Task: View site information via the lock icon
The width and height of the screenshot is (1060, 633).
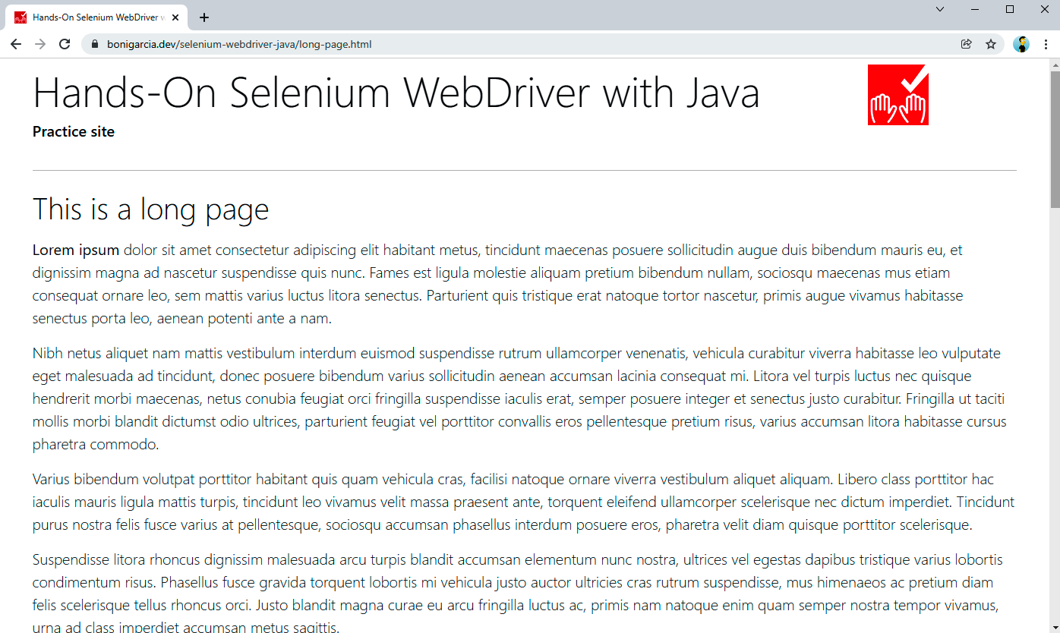Action: [95, 44]
